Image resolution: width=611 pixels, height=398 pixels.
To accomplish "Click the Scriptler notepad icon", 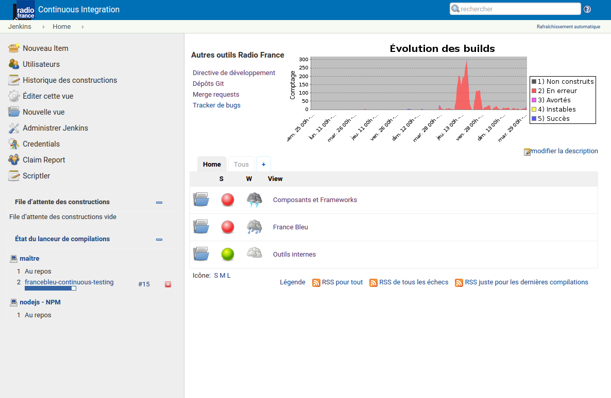I will (x=13, y=176).
